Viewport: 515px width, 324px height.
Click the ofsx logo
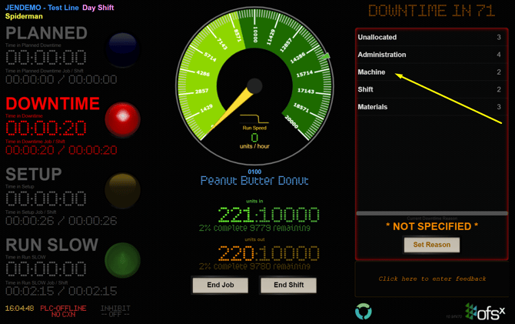point(485,312)
